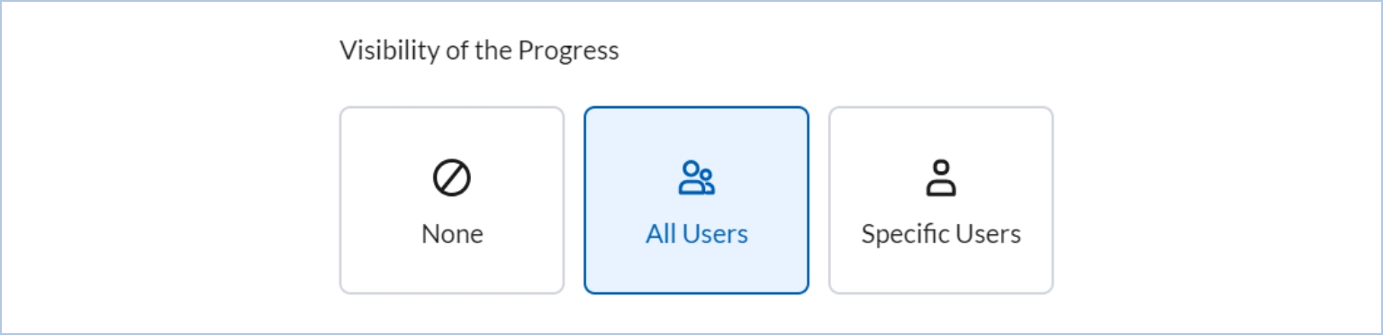This screenshot has height=335, width=1383.
Task: Disable progress visibility via the slashed circle icon
Action: tap(452, 178)
